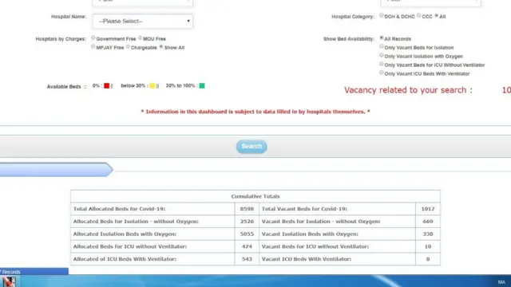Click the dashboard information disclaimer text
This screenshot has width=511, height=287.
point(255,112)
